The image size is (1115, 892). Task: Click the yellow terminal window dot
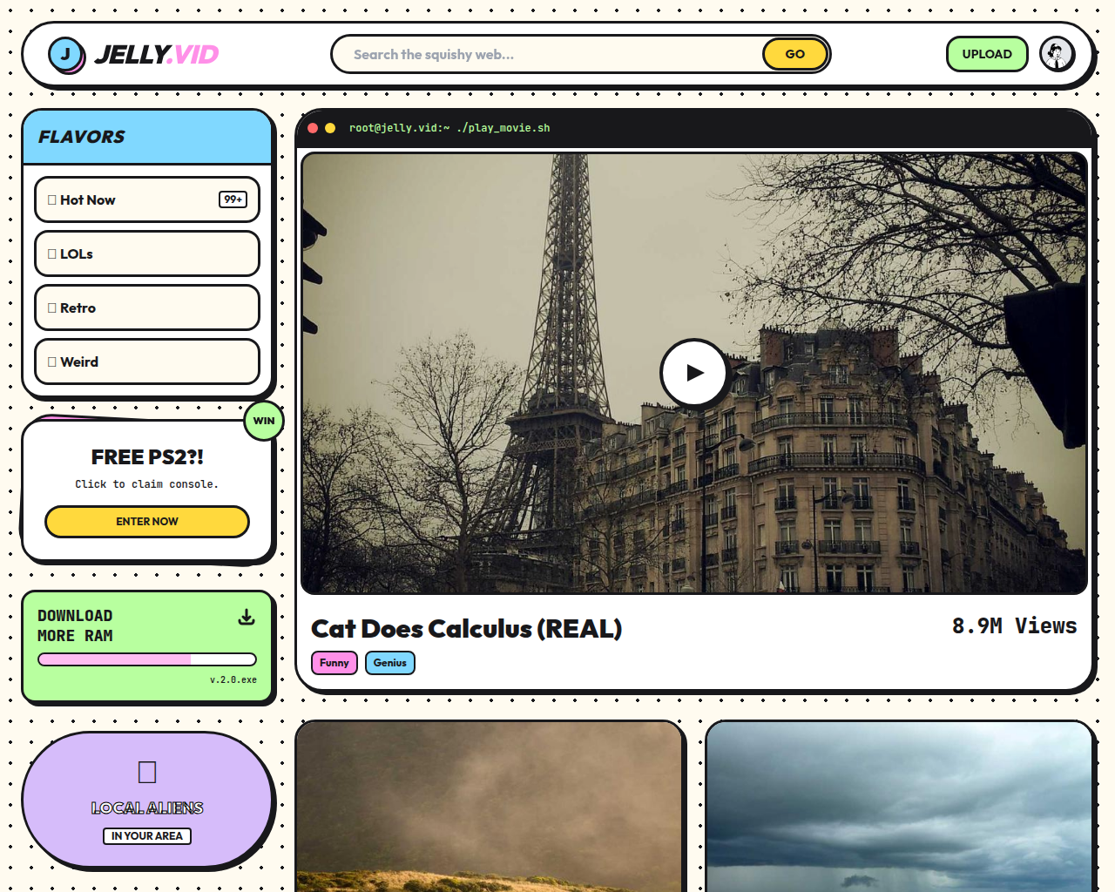pyautogui.click(x=330, y=128)
